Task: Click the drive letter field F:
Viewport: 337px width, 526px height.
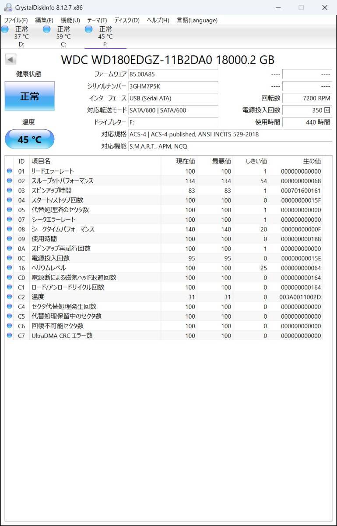Action: (x=173, y=122)
